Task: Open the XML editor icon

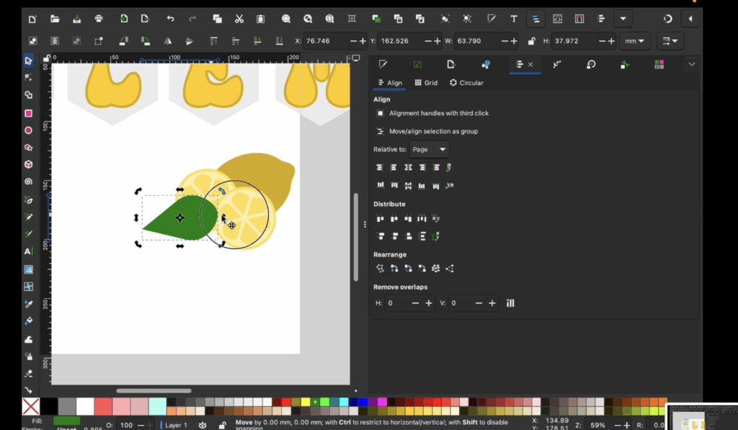Action: point(557,19)
